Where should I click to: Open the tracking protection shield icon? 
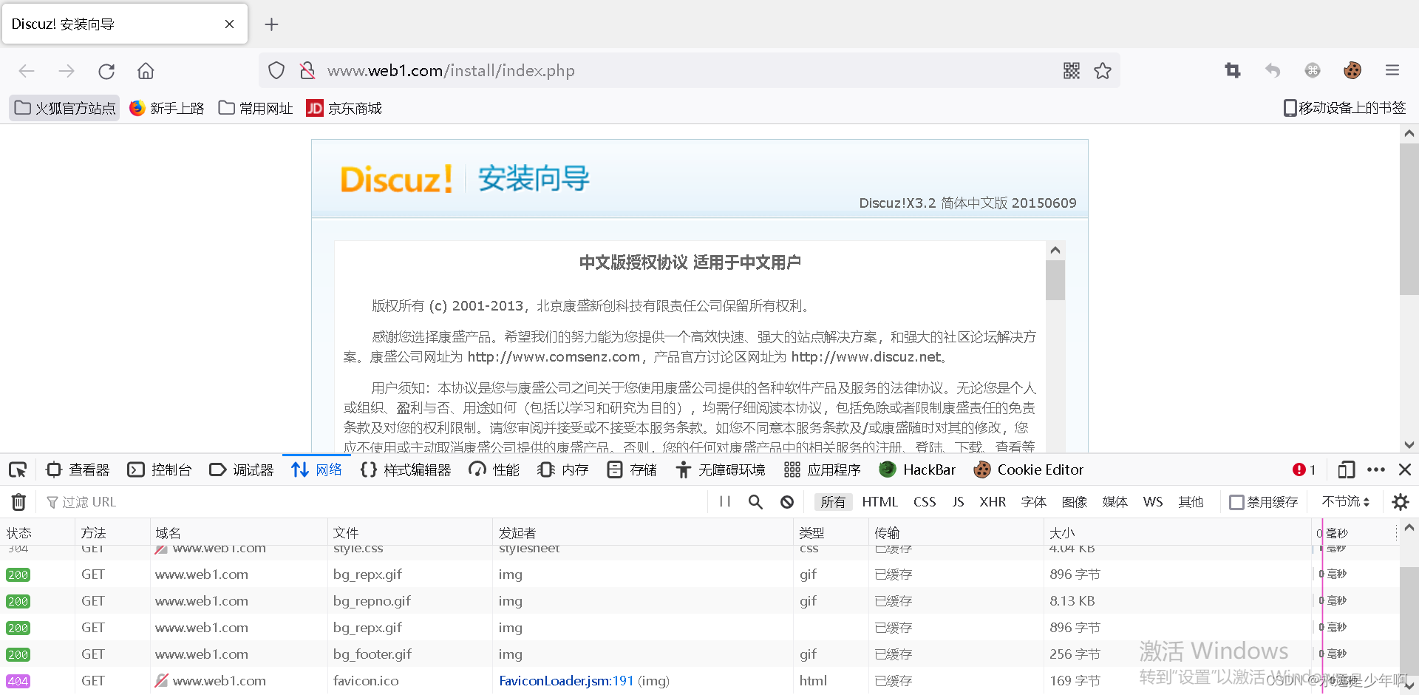click(276, 70)
